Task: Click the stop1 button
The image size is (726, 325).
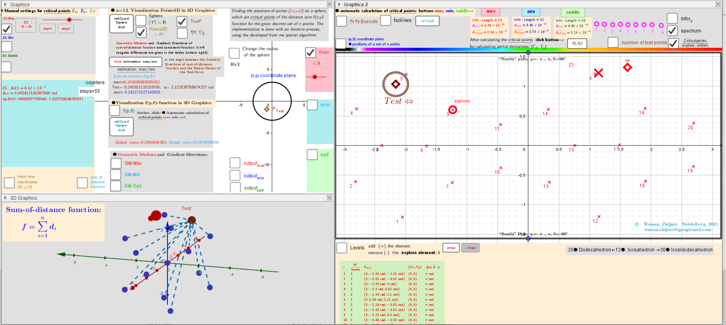Action: coord(66,28)
